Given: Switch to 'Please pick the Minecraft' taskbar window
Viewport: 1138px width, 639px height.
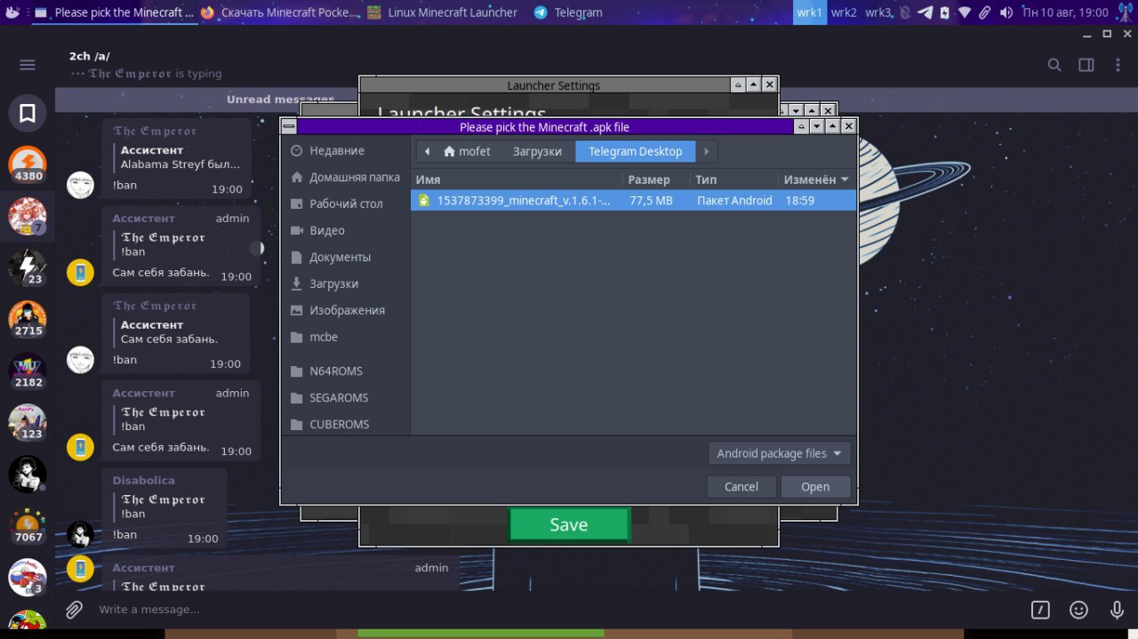Looking at the screenshot, I should [115, 12].
